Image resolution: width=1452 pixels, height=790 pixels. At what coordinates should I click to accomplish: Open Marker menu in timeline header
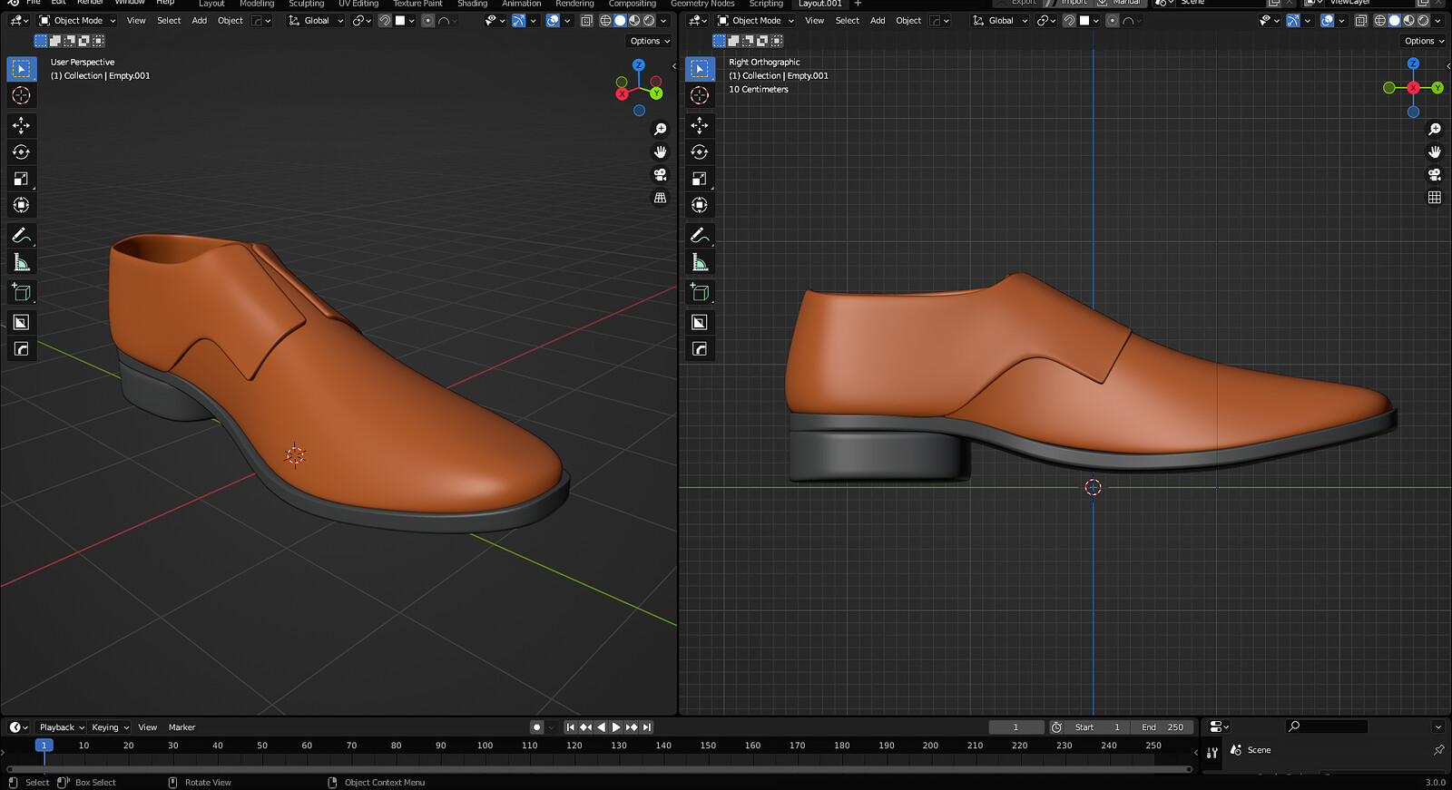pos(181,727)
